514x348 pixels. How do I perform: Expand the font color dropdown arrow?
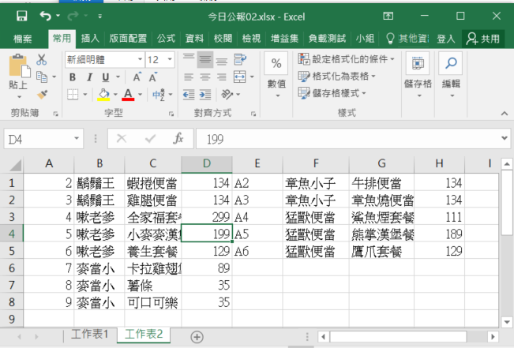140,95
